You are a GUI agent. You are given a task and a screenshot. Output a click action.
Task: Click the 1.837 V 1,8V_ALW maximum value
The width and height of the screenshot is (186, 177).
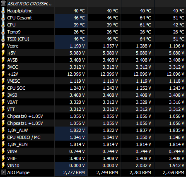coord(143,130)
